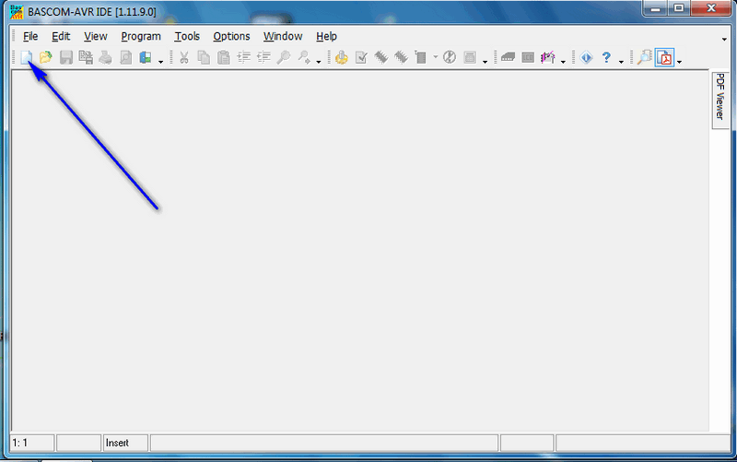Click the '1: 1' cursor position status cell

click(32, 444)
